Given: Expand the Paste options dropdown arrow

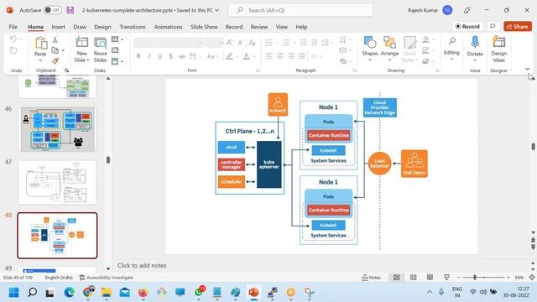Looking at the screenshot, I should tap(40, 60).
